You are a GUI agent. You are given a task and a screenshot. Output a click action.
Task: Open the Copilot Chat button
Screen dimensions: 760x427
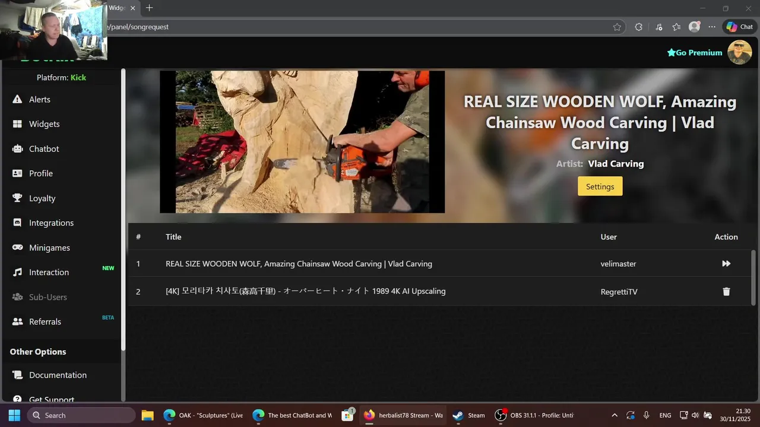[739, 27]
